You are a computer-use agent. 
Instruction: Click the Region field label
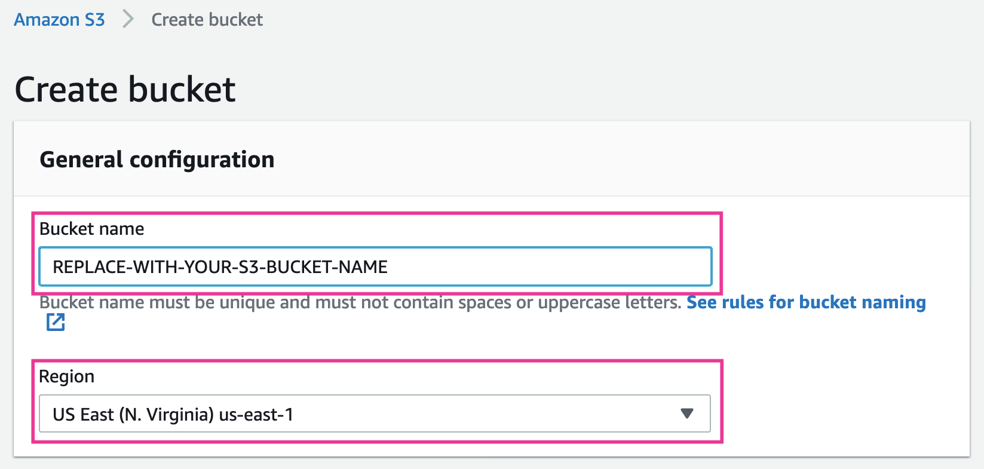click(66, 376)
